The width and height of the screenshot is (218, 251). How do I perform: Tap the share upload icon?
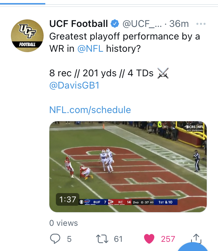196,238
